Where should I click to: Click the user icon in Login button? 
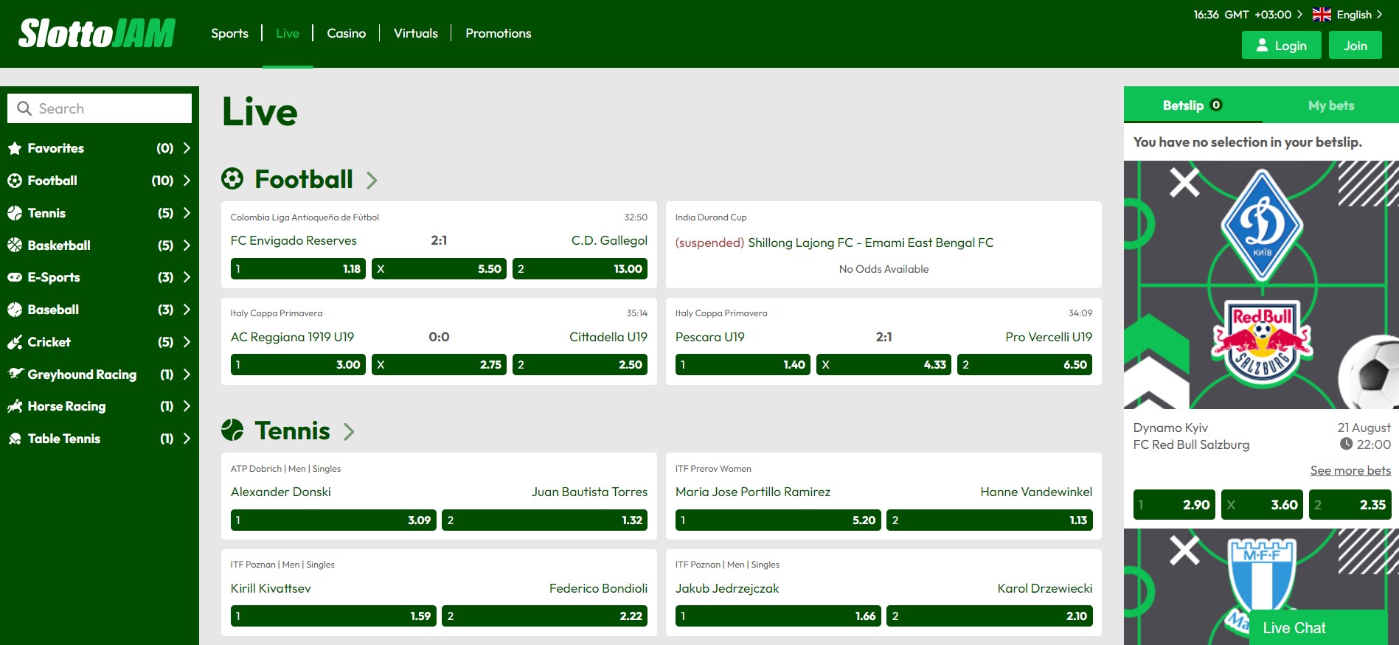click(1262, 45)
